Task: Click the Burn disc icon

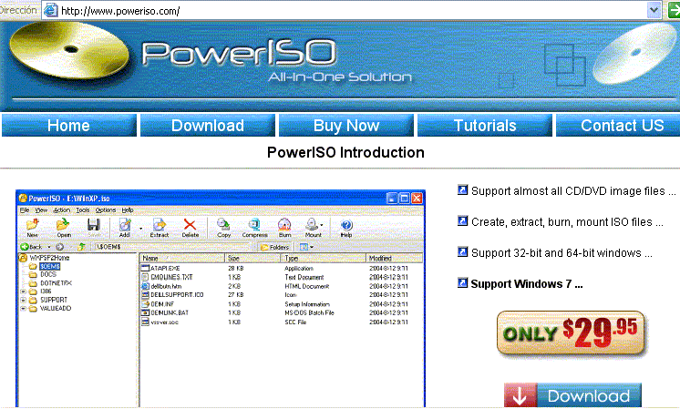Action: click(x=284, y=224)
